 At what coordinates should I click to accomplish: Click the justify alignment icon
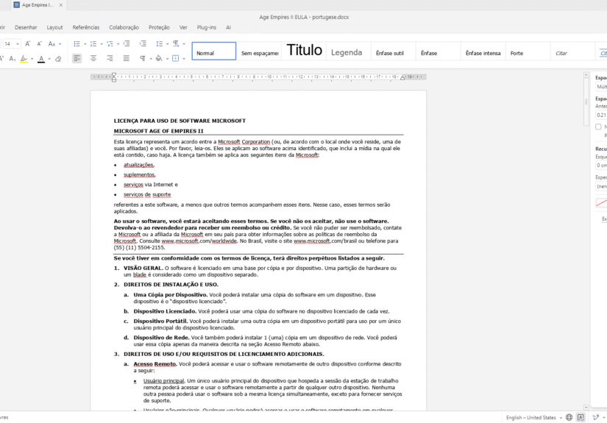coord(126,58)
